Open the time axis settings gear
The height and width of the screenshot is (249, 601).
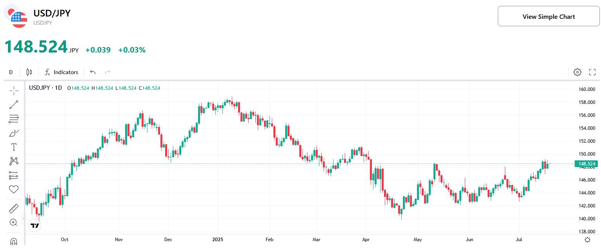click(587, 240)
